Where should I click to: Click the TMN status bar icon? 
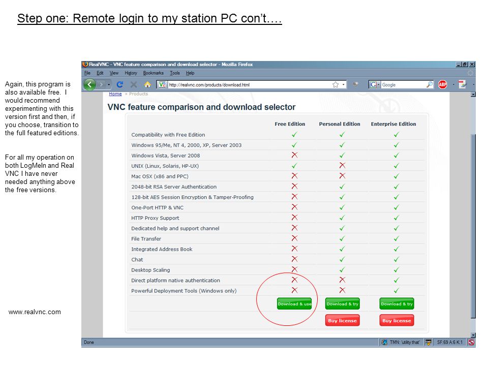click(384, 342)
